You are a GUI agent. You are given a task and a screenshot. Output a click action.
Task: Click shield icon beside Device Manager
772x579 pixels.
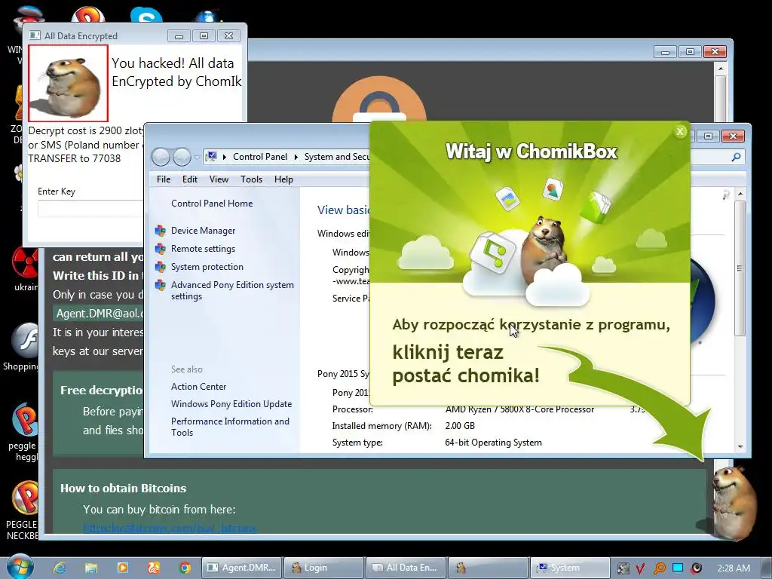click(x=160, y=231)
